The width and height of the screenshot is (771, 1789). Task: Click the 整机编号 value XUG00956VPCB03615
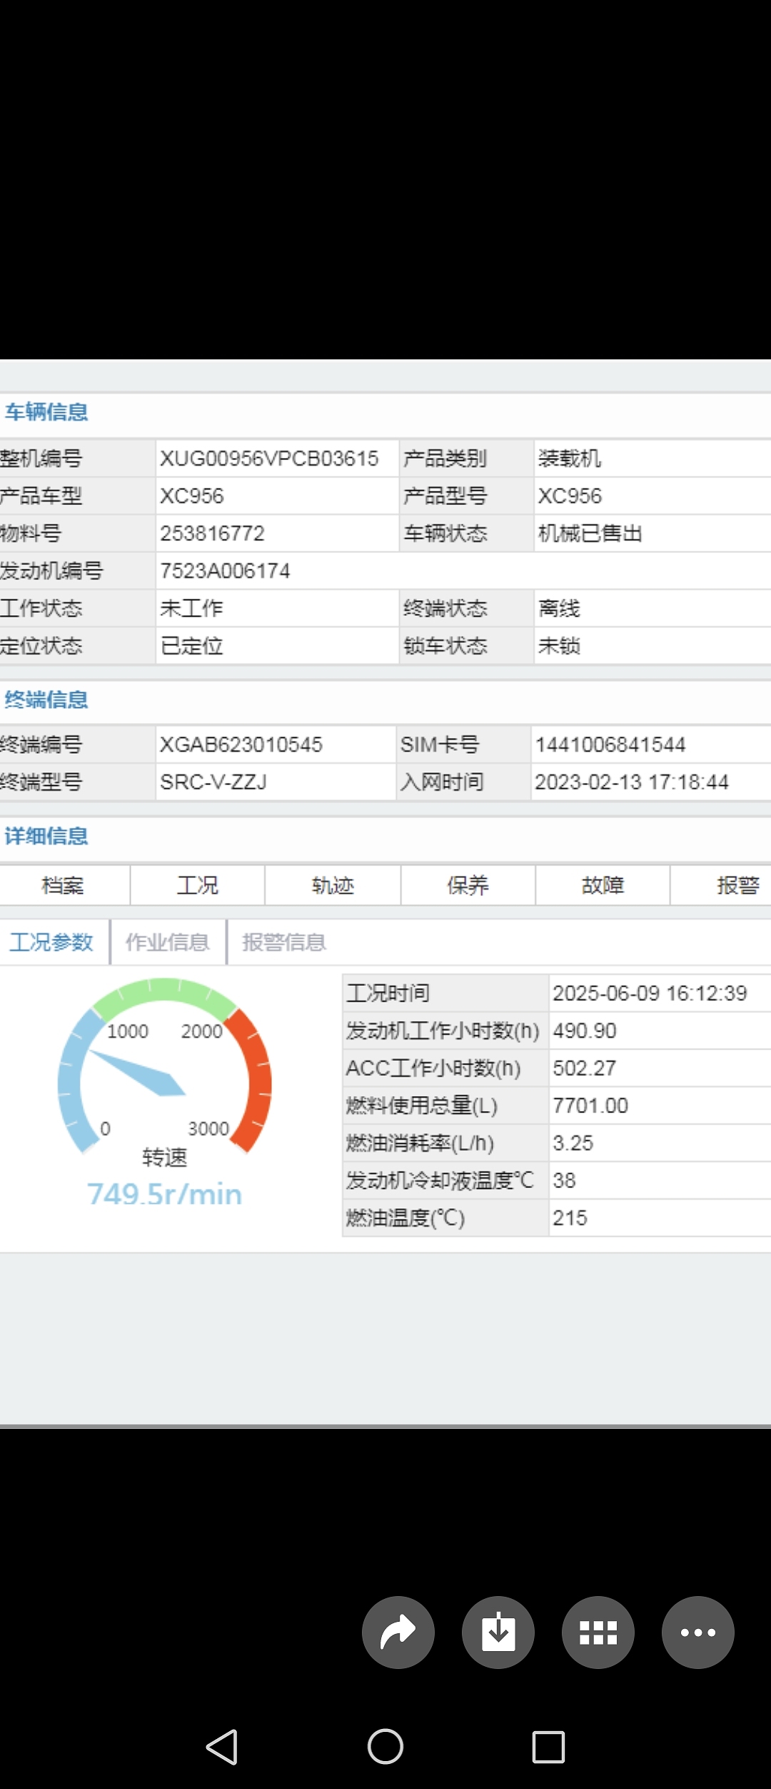coord(269,459)
